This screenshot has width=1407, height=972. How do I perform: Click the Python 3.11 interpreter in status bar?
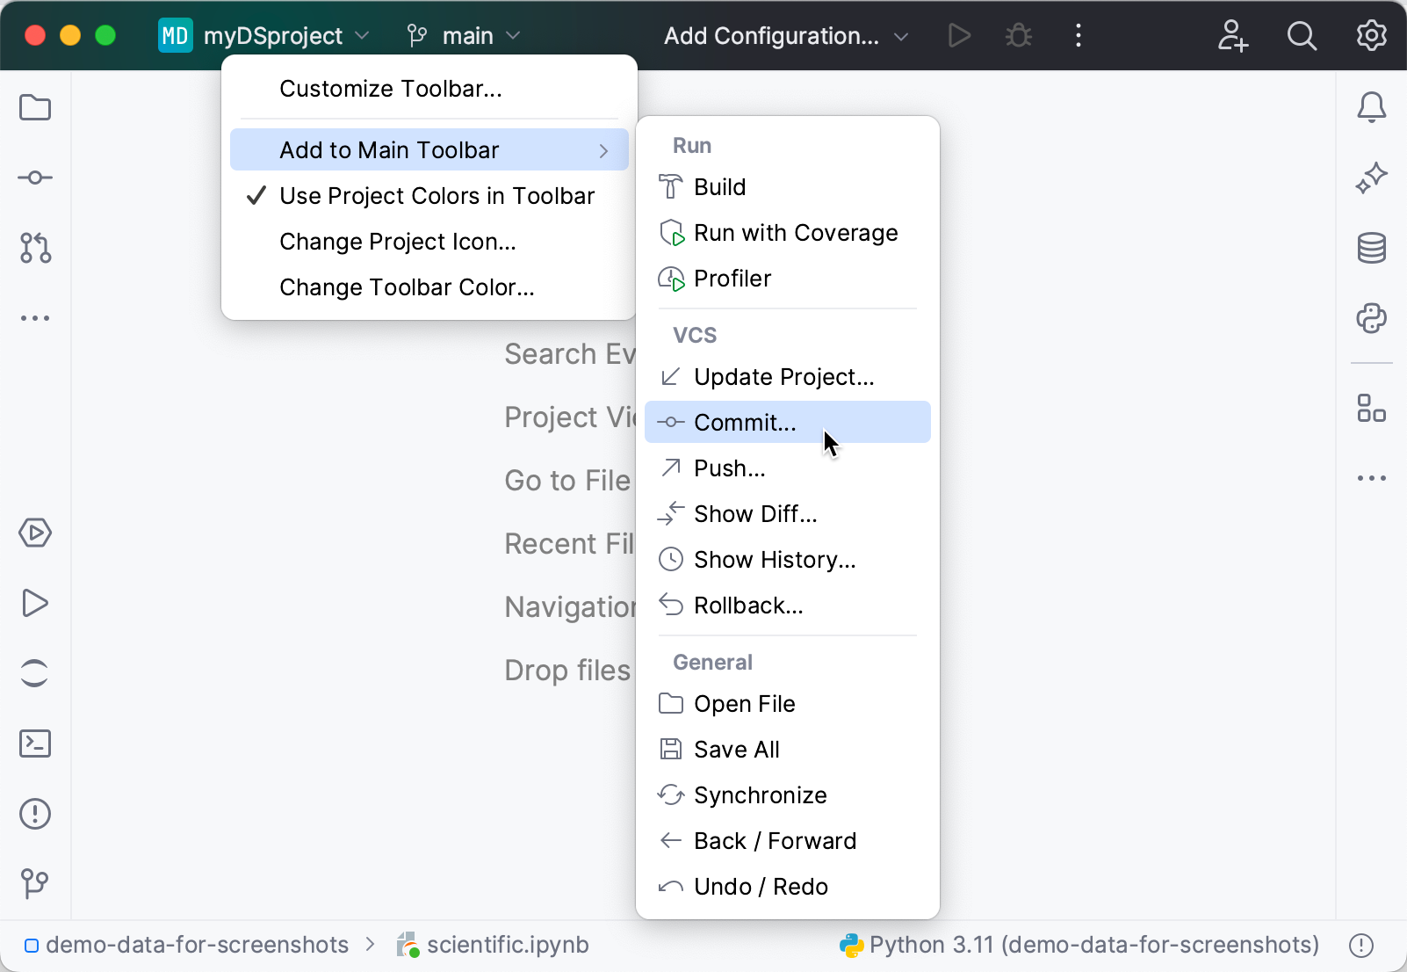pyautogui.click(x=1078, y=945)
